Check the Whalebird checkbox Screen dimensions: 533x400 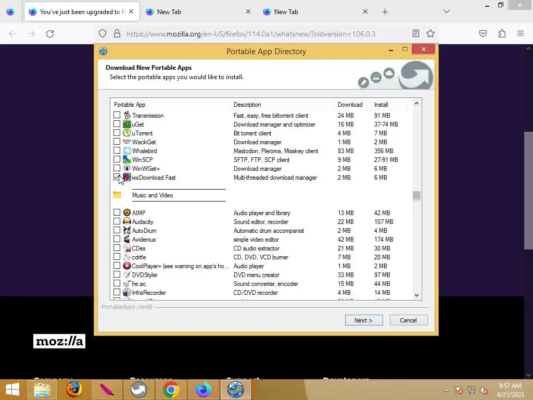click(117, 151)
